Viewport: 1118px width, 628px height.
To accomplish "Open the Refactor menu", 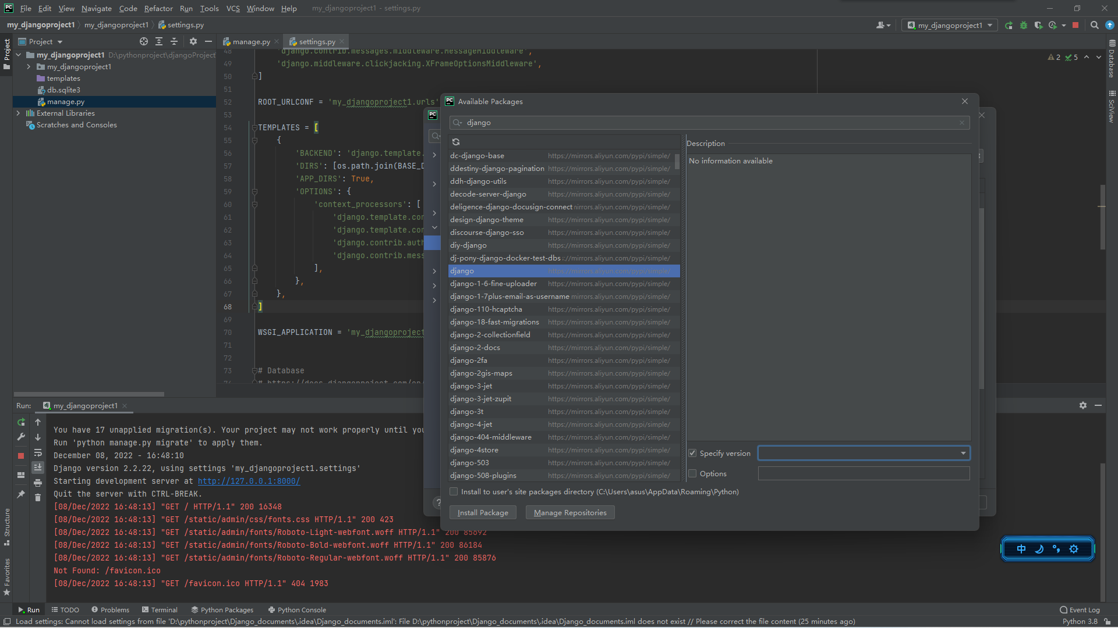I will 158,8.
